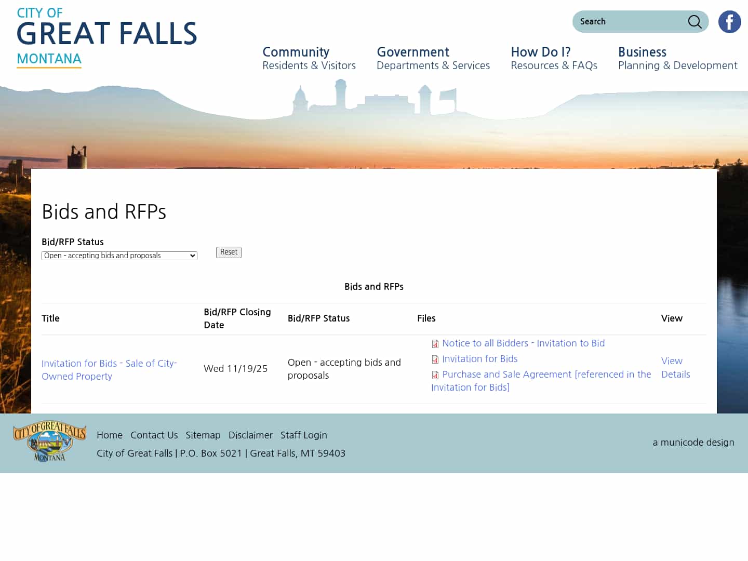Click the PDF icon beside Notice to all Bidders
The width and height of the screenshot is (748, 561).
pyautogui.click(x=435, y=344)
